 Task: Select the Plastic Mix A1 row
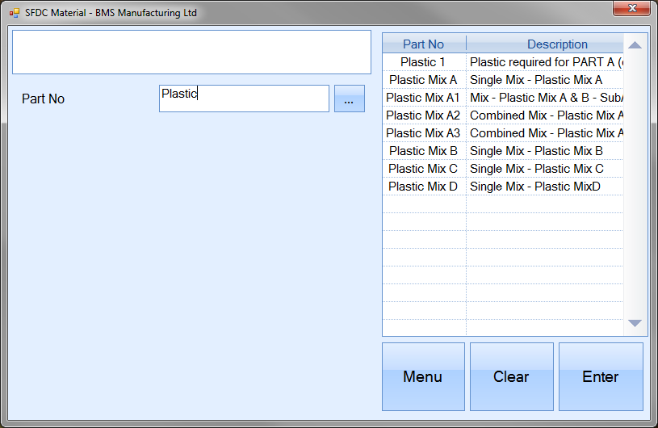click(x=423, y=98)
